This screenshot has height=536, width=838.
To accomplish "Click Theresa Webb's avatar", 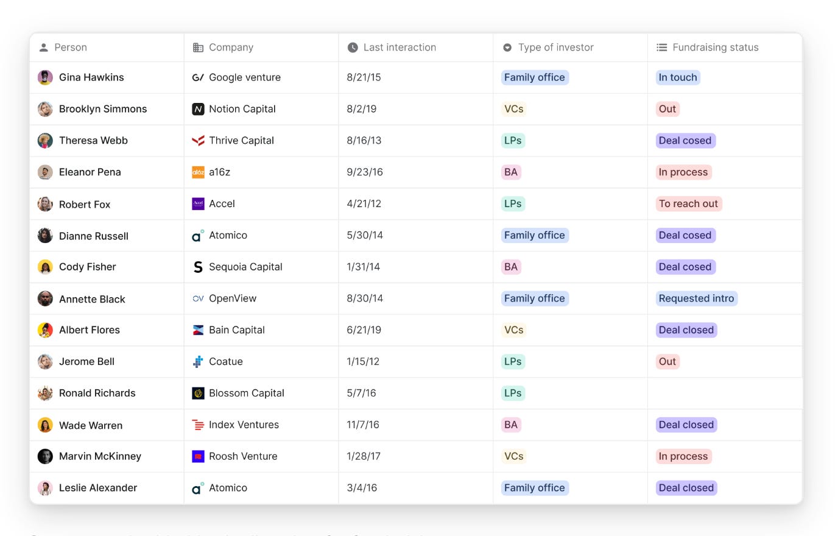I will [45, 141].
